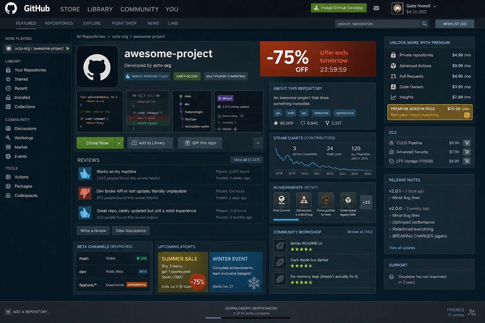Viewport: 485px width, 323px height.
Task: Click the plus icon for Add a Repository
Action: pyautogui.click(x=8, y=312)
